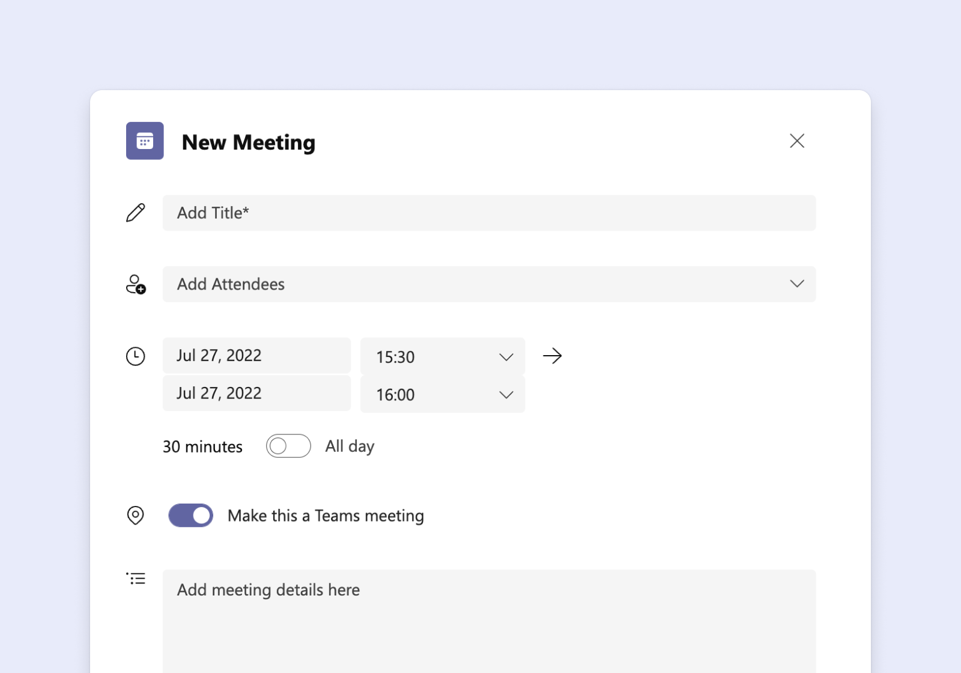The width and height of the screenshot is (961, 673).
Task: Click the 30 minutes duration label
Action: point(202,446)
